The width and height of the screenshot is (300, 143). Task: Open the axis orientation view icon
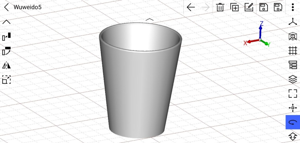click(293, 22)
